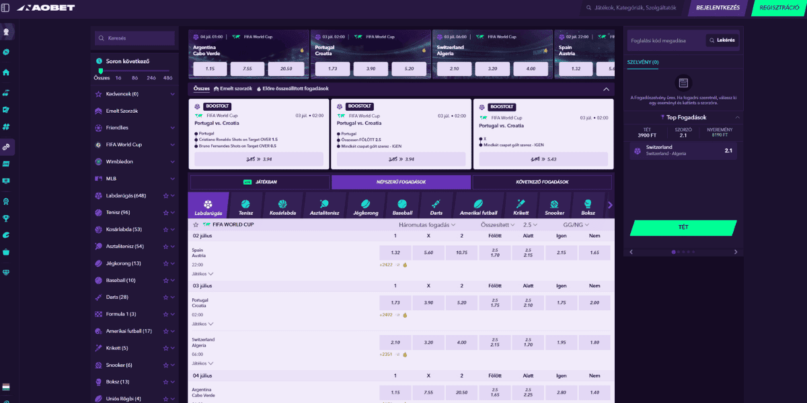Go to previous Top Fogadások slide arrow
The width and height of the screenshot is (807, 403).
pyautogui.click(x=631, y=252)
